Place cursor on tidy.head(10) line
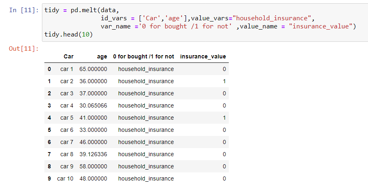368x187 pixels. (68, 34)
